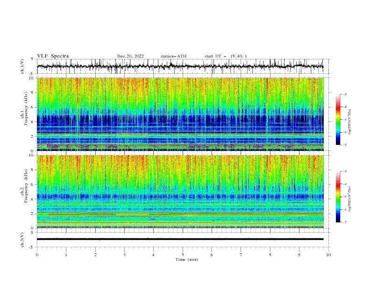
Task: Select the "start UT = 18:40:1" text
Action: tap(226, 56)
